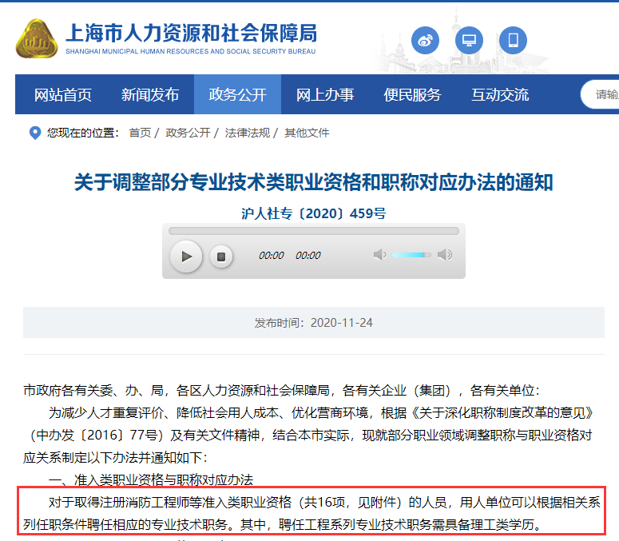
Task: Select the 政务公开 navigation tab
Action: click(237, 95)
